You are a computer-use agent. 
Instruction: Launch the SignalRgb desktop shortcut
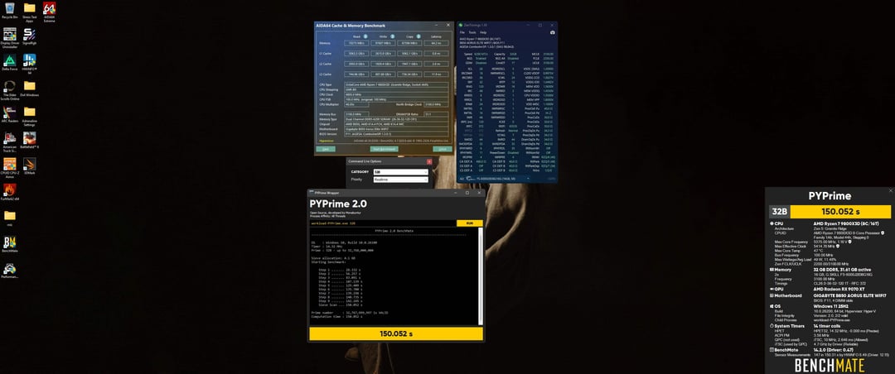[x=29, y=36]
